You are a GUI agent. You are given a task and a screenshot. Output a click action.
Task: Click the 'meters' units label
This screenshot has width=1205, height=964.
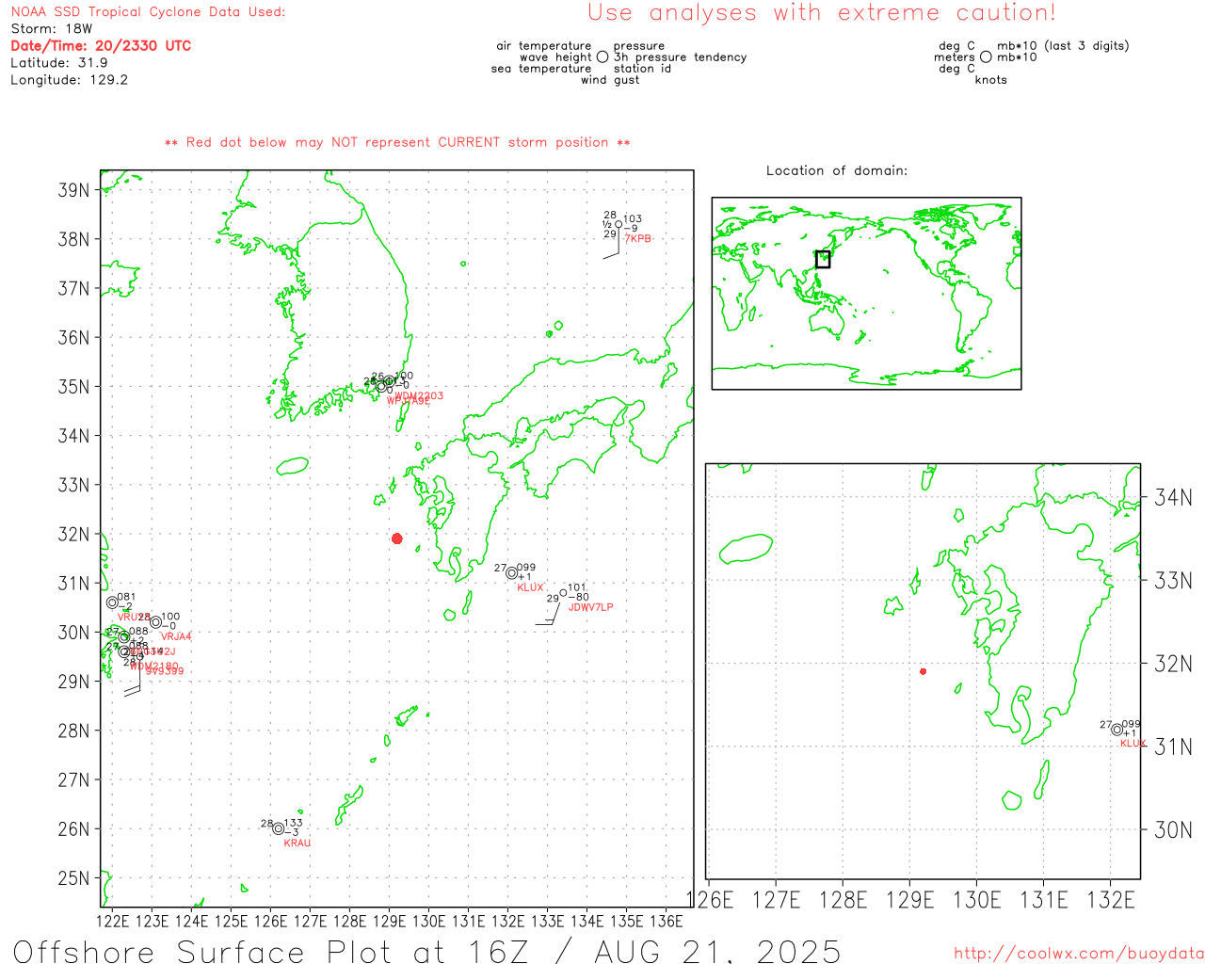(955, 57)
